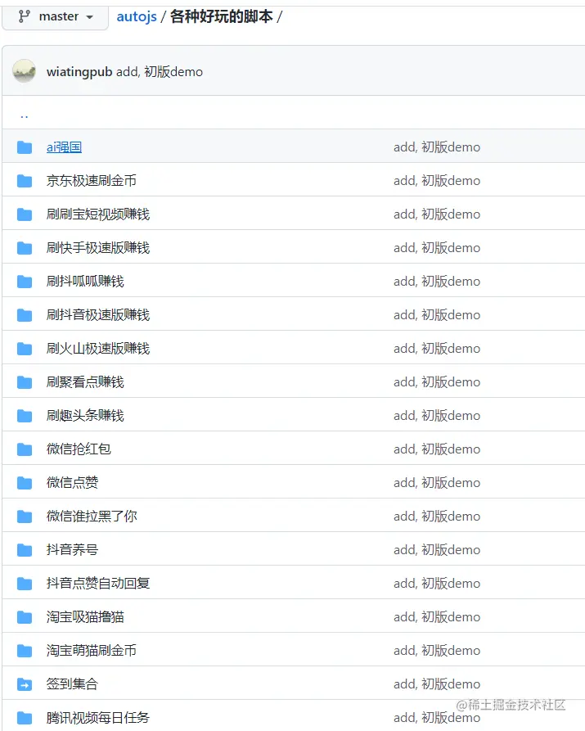This screenshot has height=731, width=585.
Task: Open the 刷抖呱呱赚钱 folder
Action: click(x=85, y=282)
